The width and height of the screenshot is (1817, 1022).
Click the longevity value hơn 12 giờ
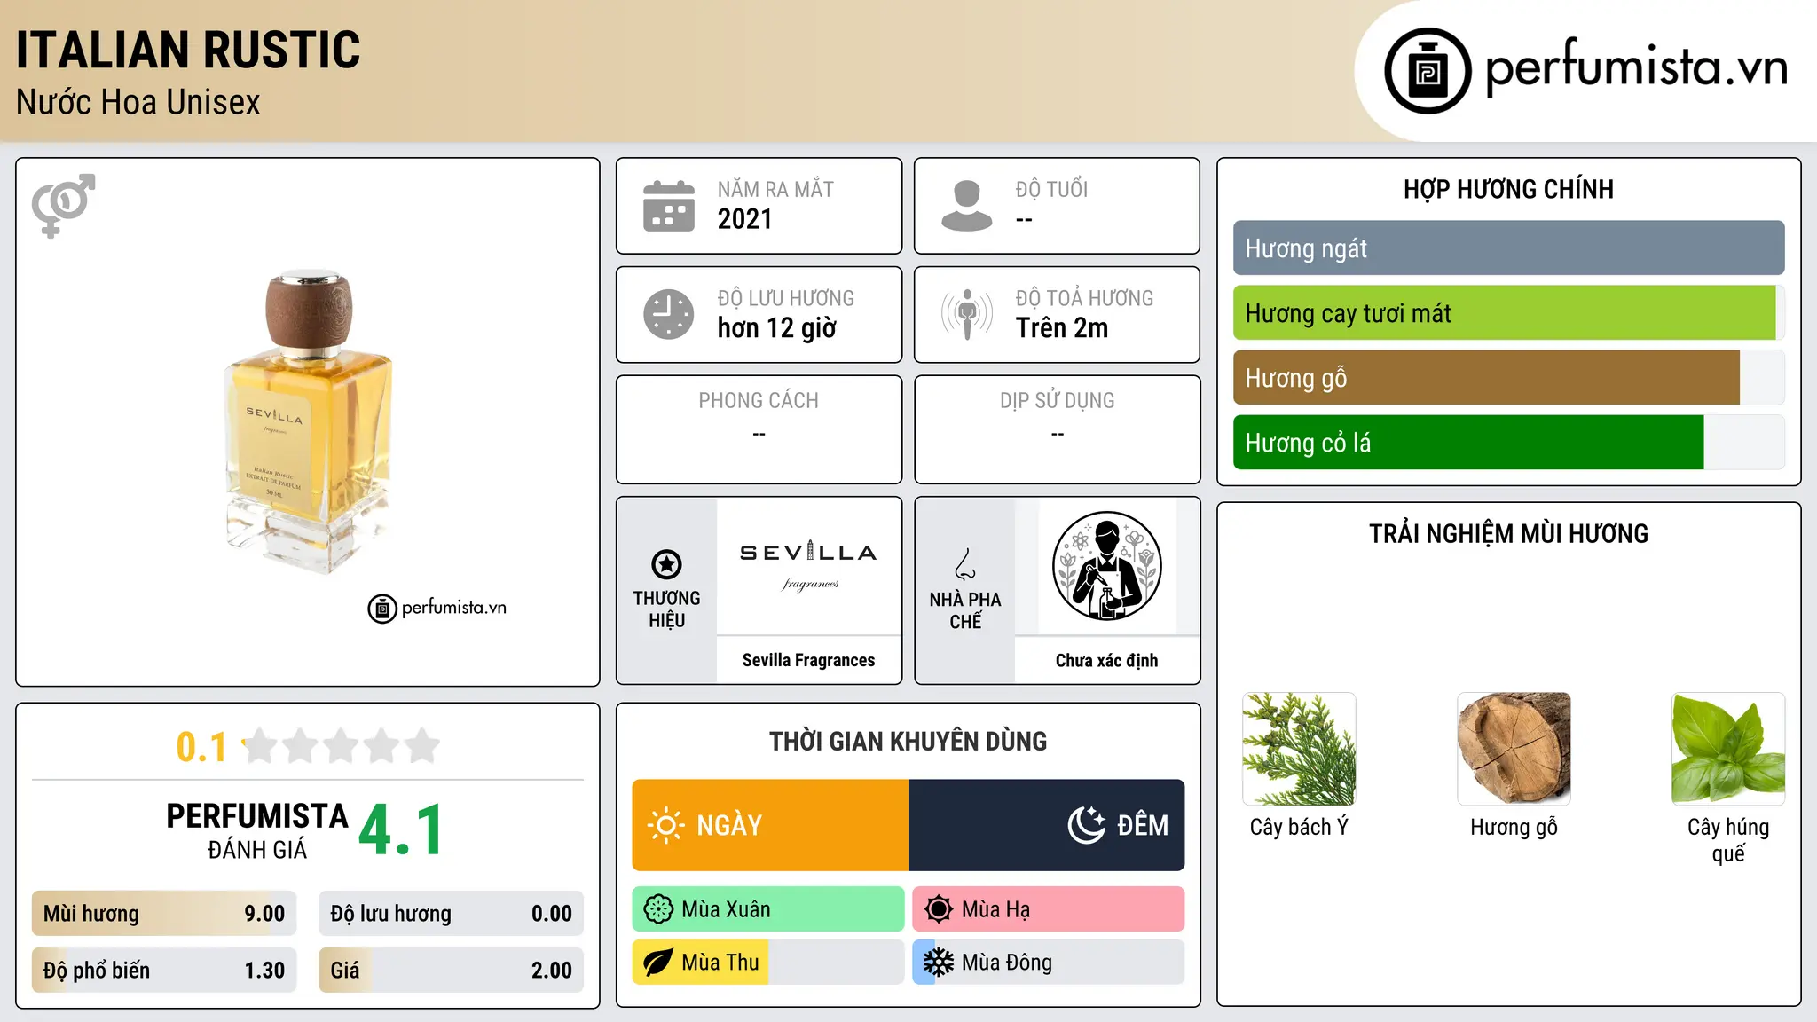tap(777, 328)
